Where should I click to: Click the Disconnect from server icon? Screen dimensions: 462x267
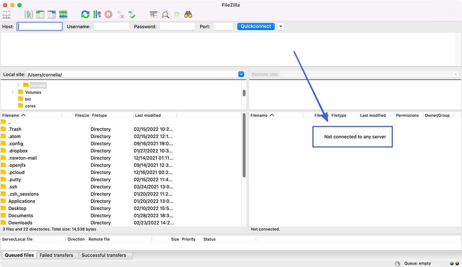click(120, 14)
